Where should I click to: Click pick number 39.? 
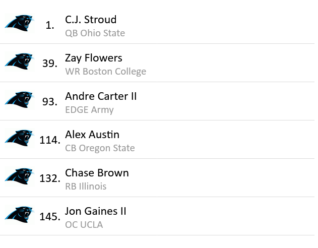(50, 64)
